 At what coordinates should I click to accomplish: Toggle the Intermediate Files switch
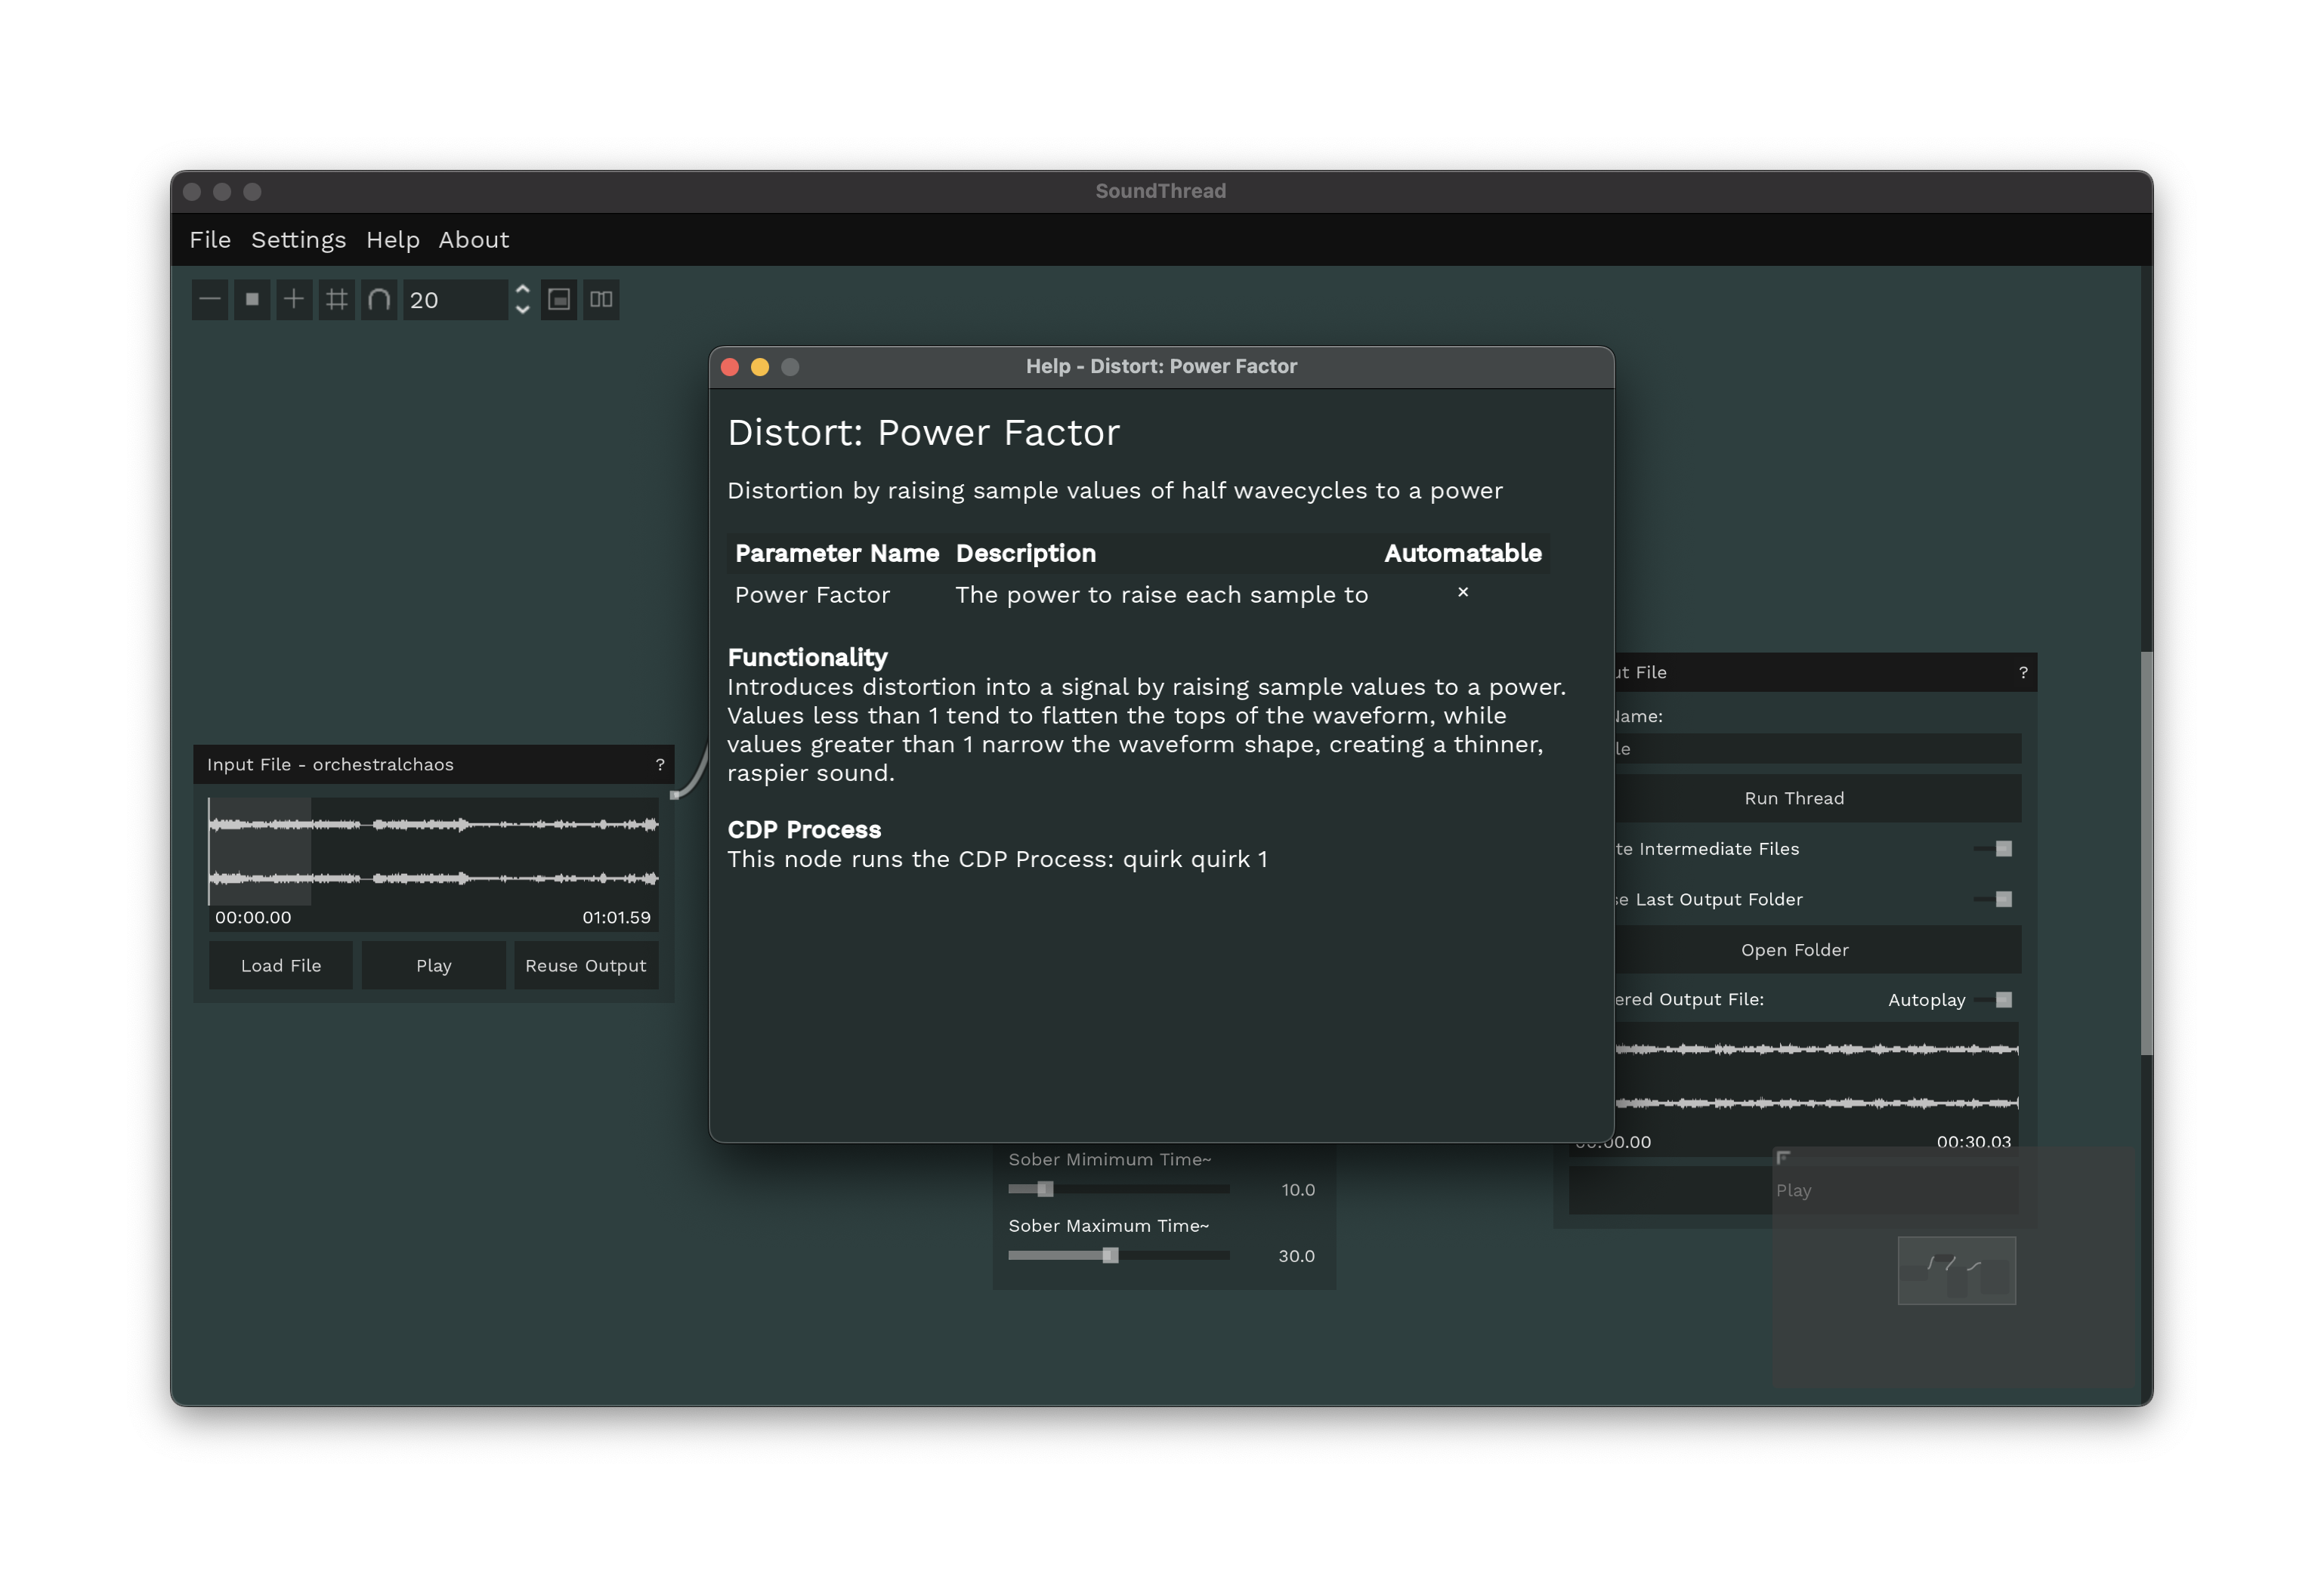pos(1995,848)
